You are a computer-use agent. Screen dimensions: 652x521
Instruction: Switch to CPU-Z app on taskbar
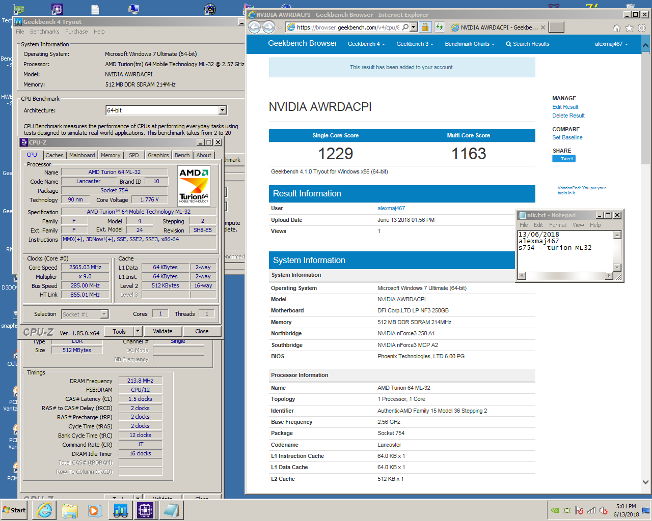point(145,510)
